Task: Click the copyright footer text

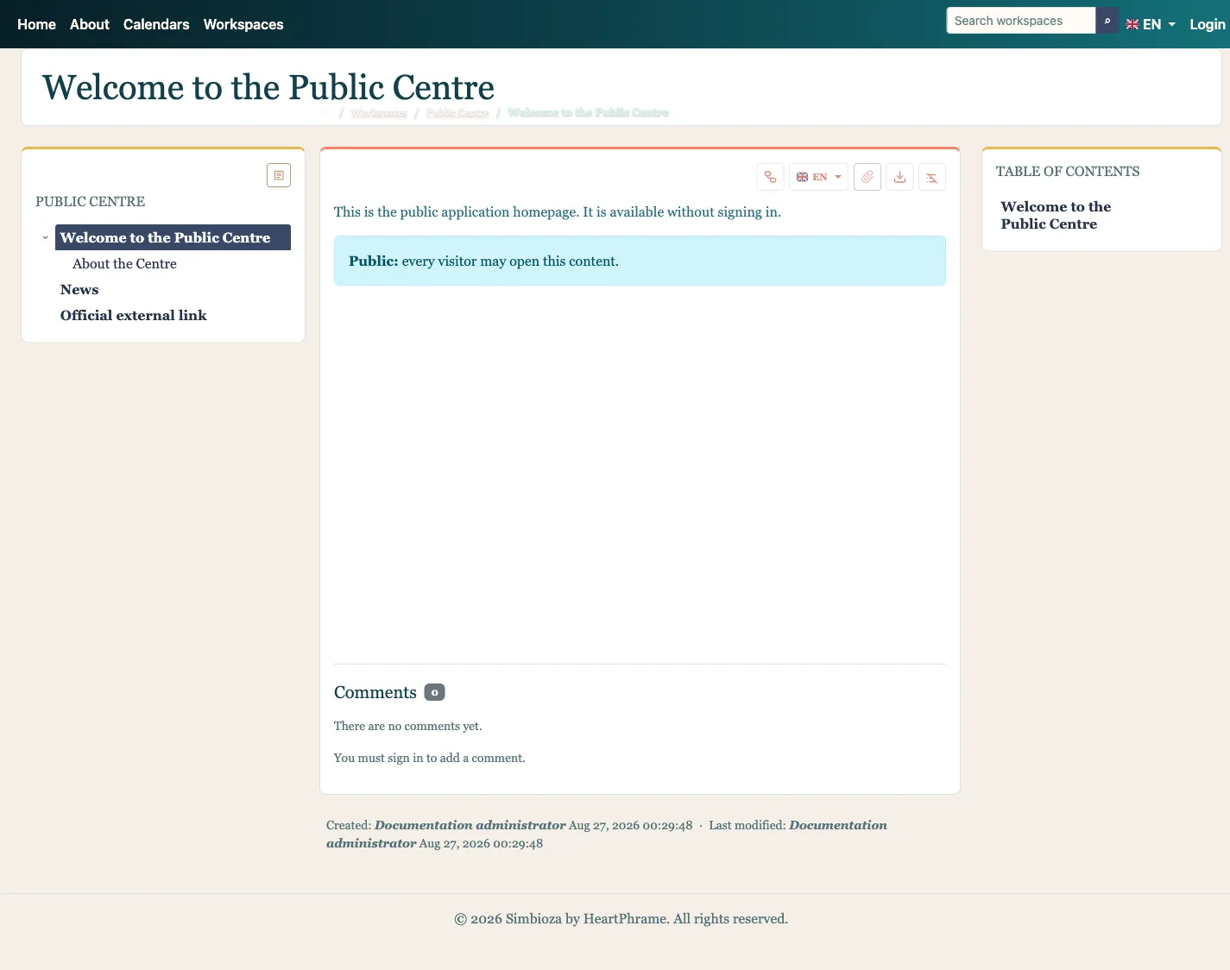Action: pos(621,919)
